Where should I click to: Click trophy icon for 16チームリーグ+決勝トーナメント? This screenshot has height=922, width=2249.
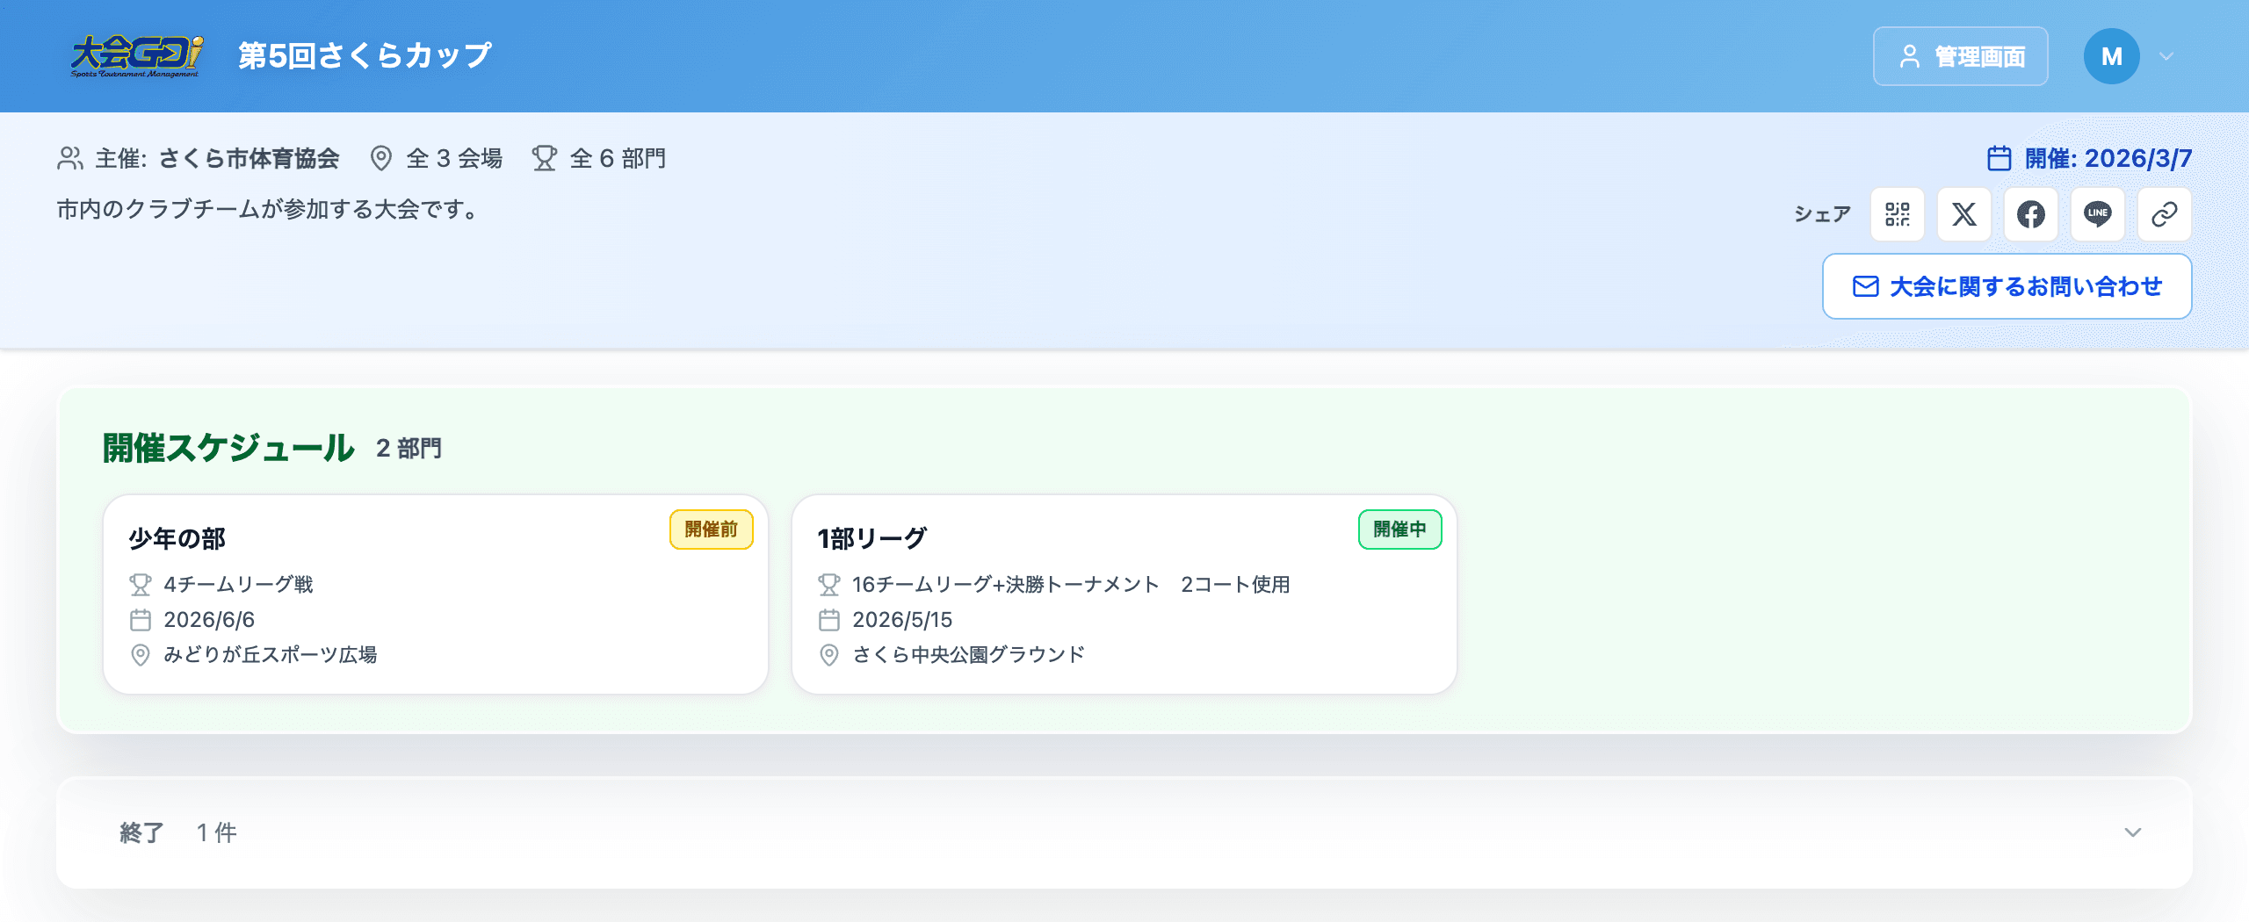click(x=828, y=585)
